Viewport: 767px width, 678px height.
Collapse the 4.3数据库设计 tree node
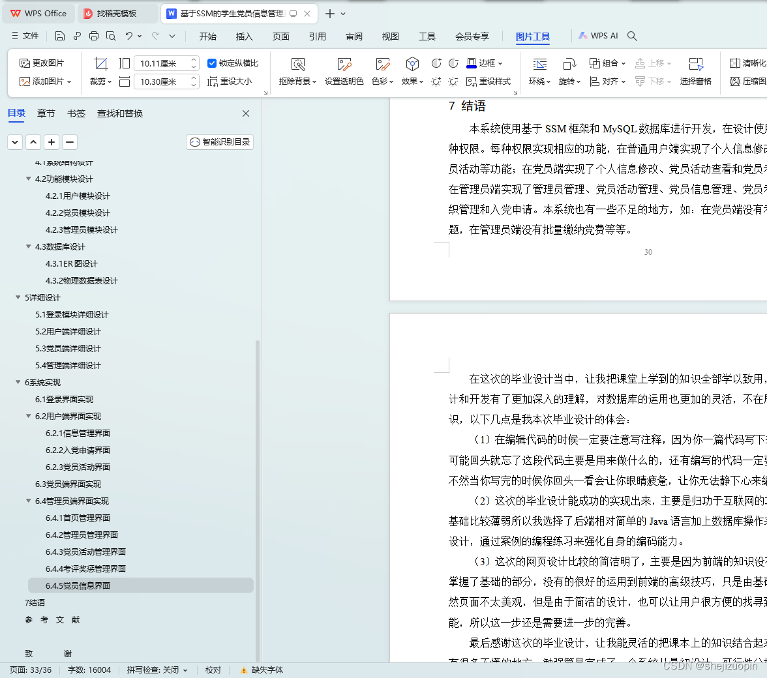click(29, 246)
